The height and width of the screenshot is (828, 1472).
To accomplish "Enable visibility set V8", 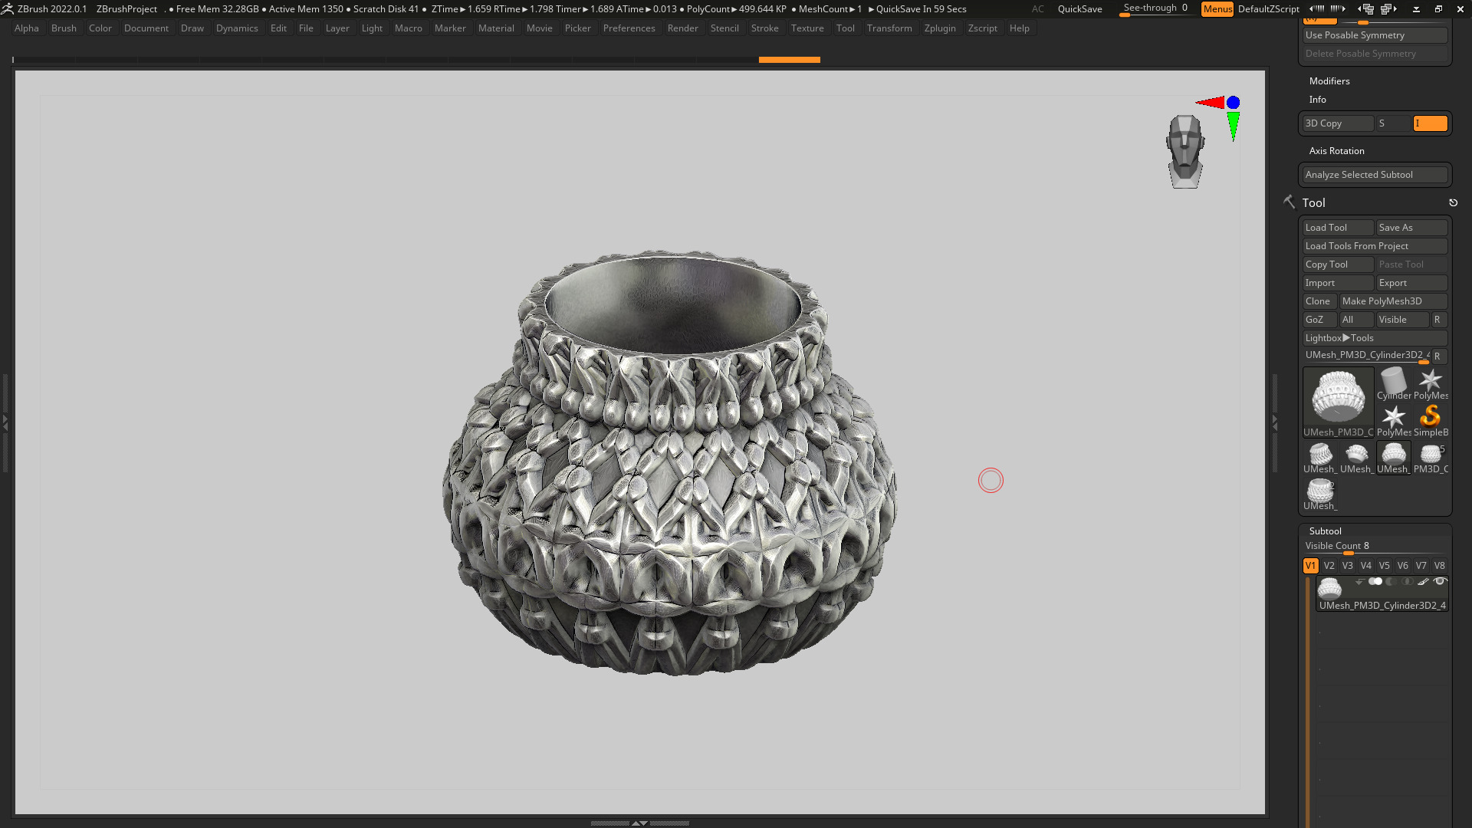I will click(1440, 565).
